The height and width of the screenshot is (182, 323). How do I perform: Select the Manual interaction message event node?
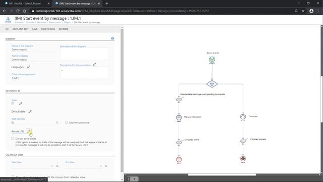pyautogui.click(x=179, y=117)
